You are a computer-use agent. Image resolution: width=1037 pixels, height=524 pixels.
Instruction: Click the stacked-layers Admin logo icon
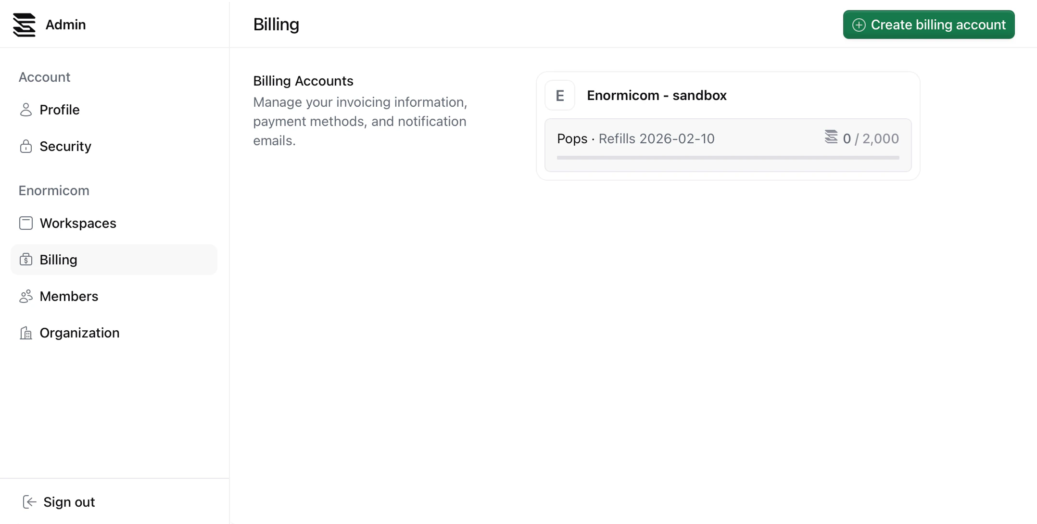24,25
